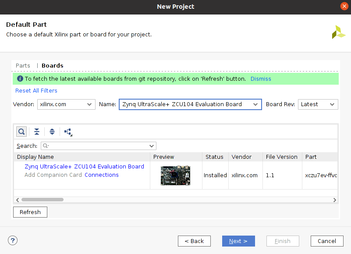Click the search field magnifier icon
The height and width of the screenshot is (254, 351).
click(x=46, y=146)
